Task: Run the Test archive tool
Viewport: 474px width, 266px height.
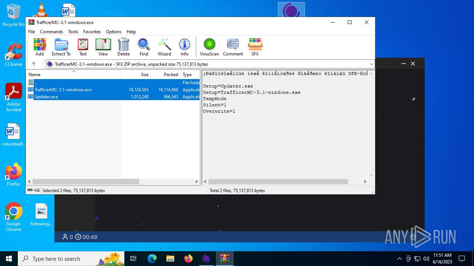Action: [83, 47]
